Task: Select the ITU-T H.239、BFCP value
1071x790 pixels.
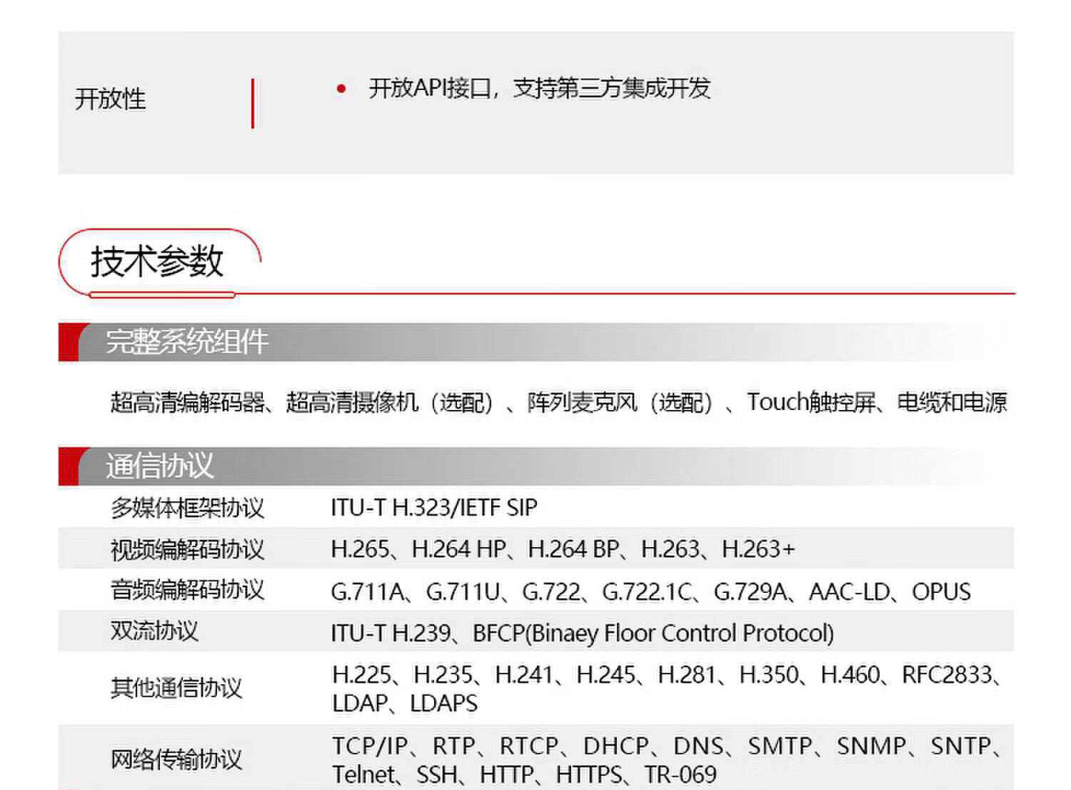Action: point(582,634)
